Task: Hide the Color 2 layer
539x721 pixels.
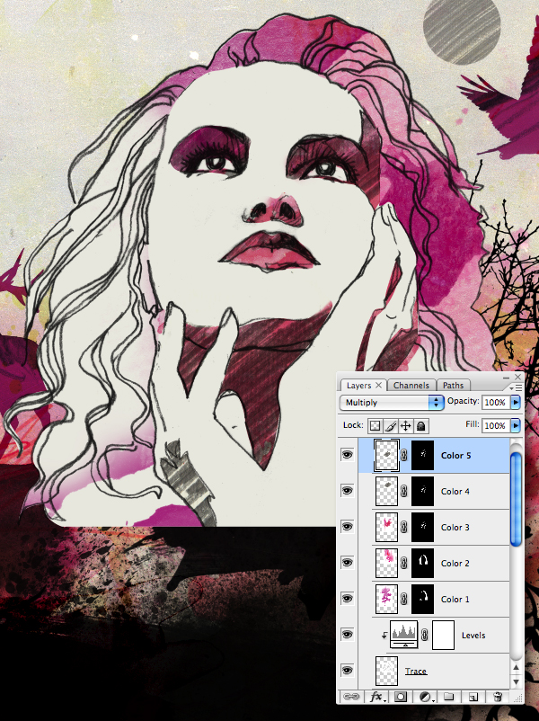Action: pos(348,563)
